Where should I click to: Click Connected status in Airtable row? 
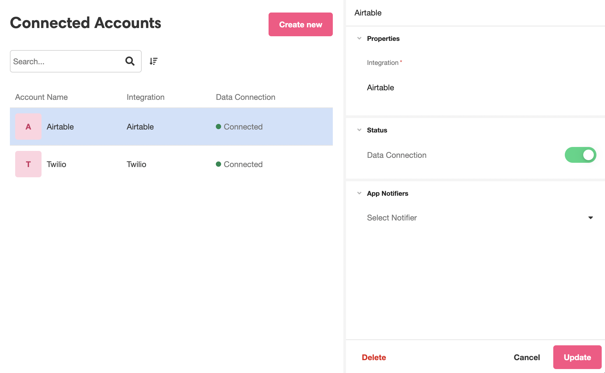point(239,127)
